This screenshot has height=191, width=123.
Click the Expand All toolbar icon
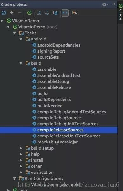pyautogui.click(x=39, y=13)
